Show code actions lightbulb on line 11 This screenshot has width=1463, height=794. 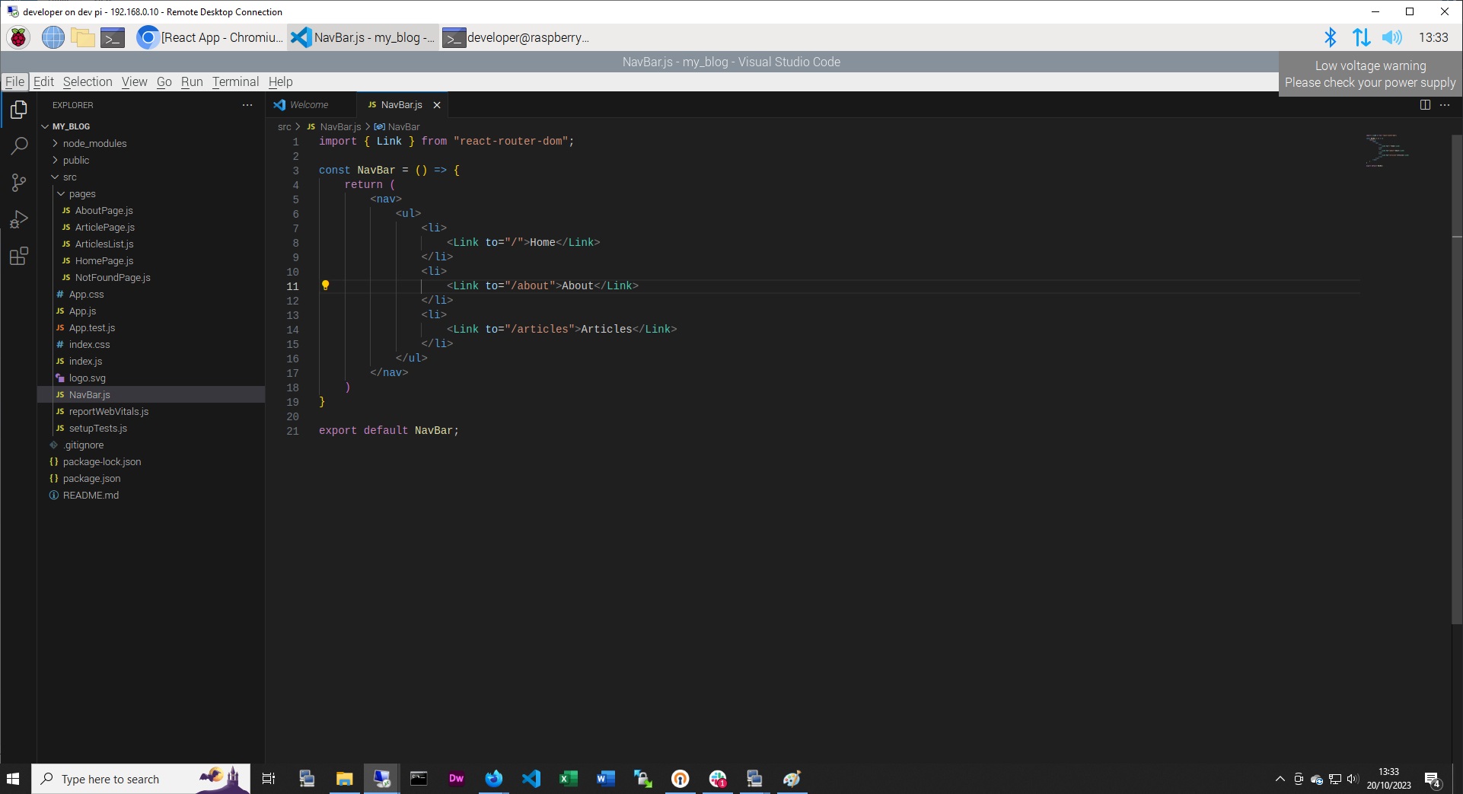tap(325, 285)
